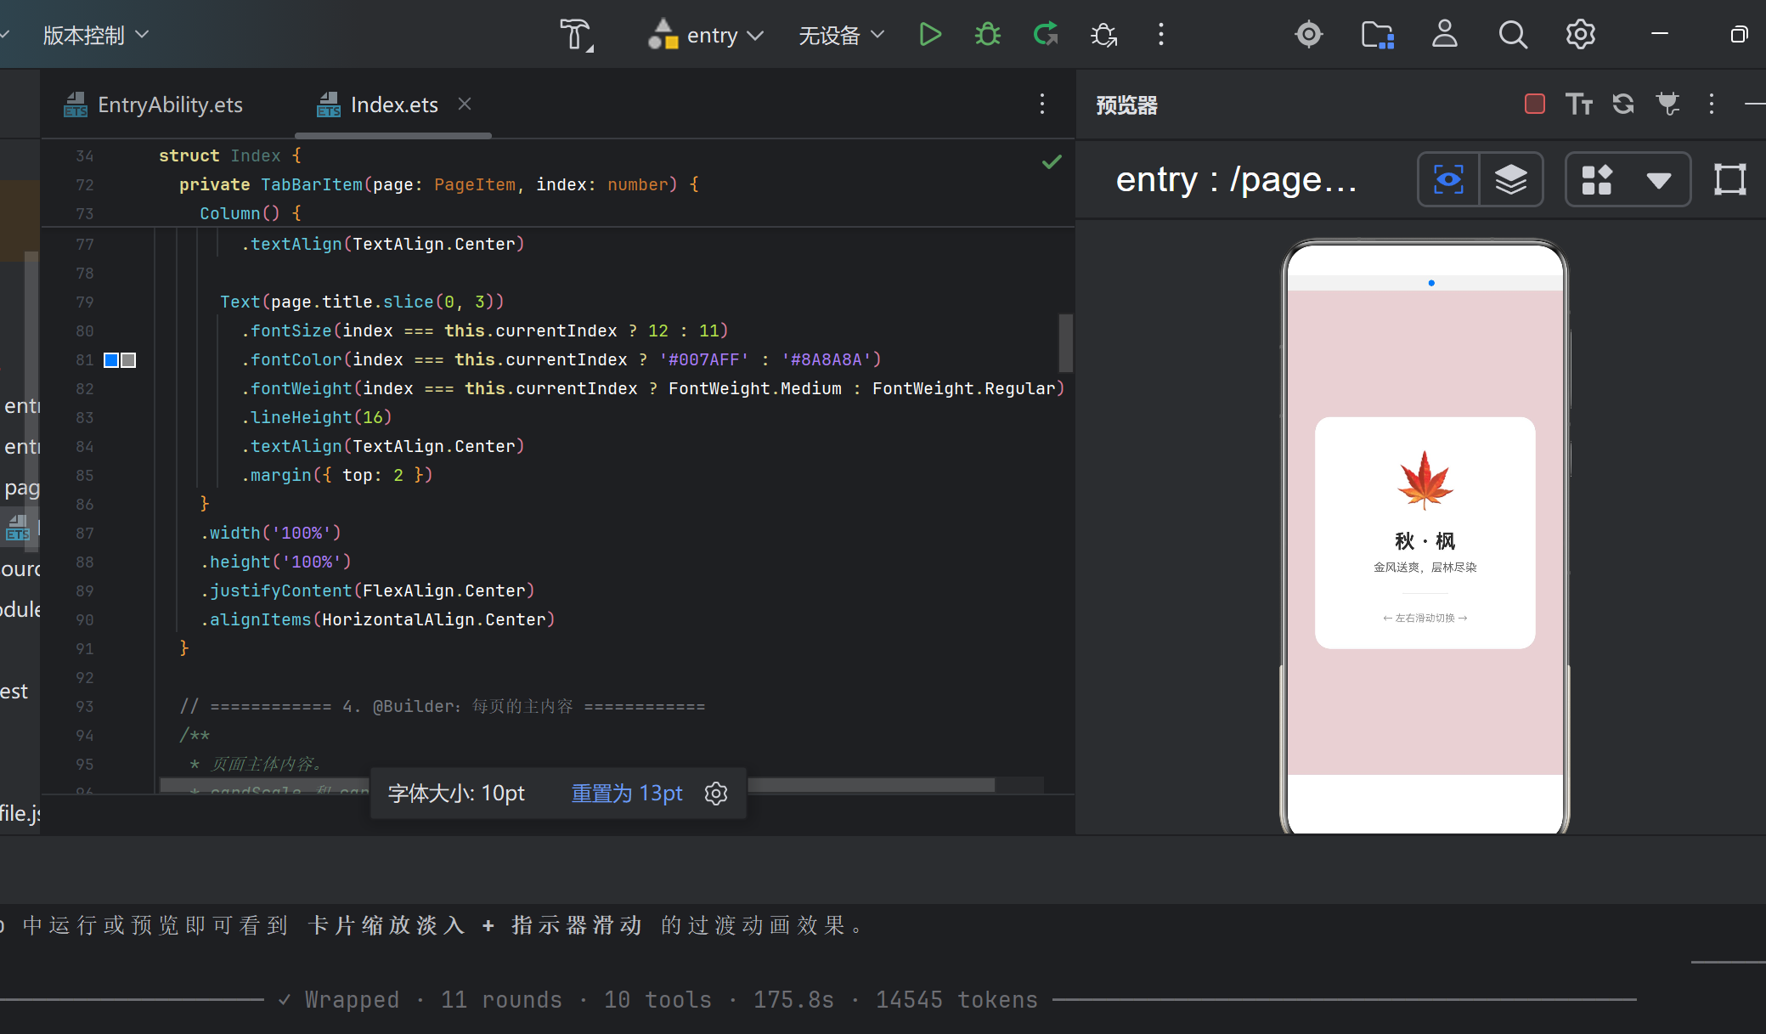Click the target locate icon in top toolbar
The height and width of the screenshot is (1034, 1766).
[1309, 35]
